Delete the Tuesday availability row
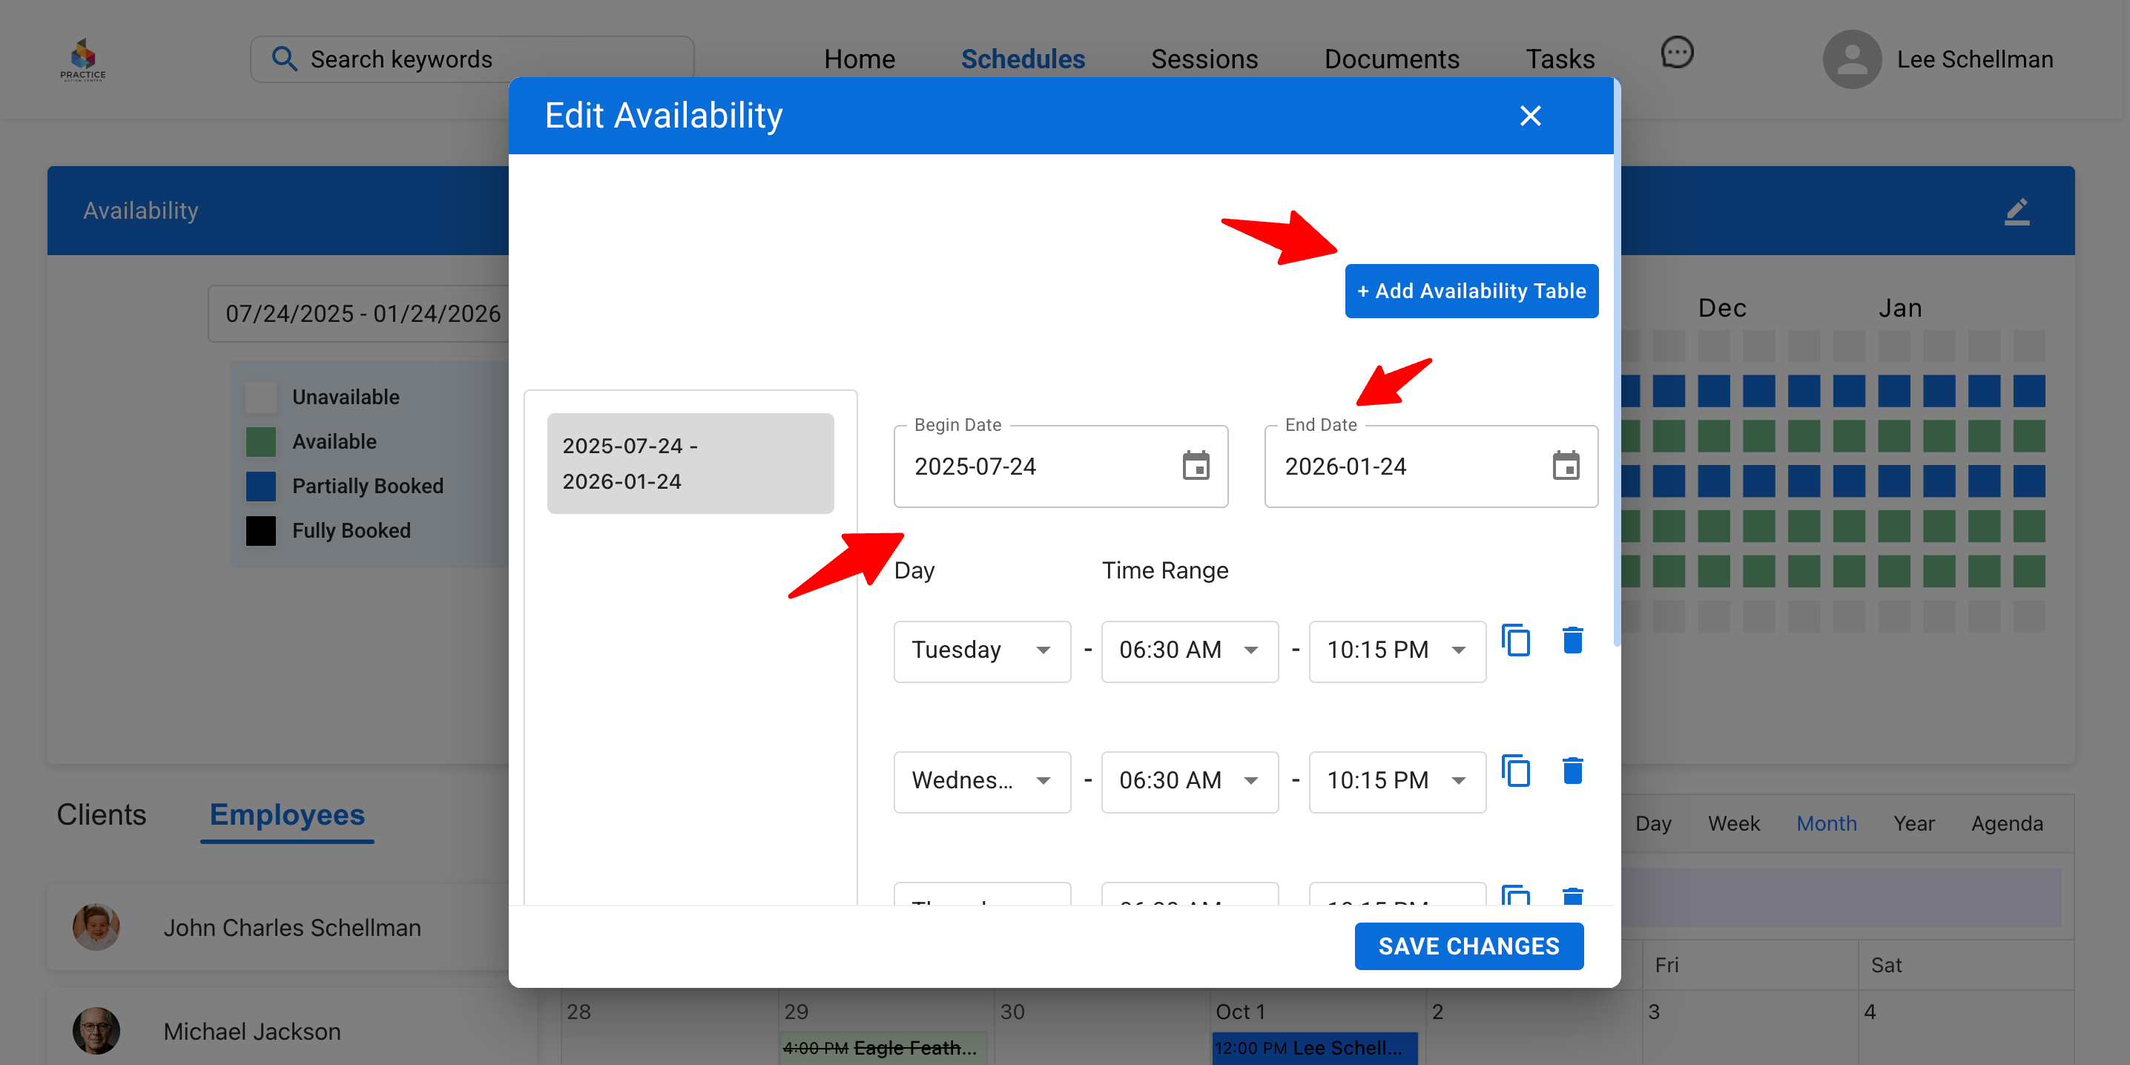The height and width of the screenshot is (1065, 2130). point(1572,641)
